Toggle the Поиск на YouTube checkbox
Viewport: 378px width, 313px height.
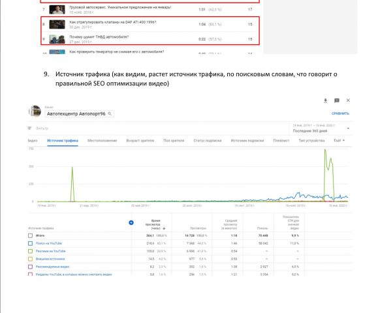tap(30, 243)
